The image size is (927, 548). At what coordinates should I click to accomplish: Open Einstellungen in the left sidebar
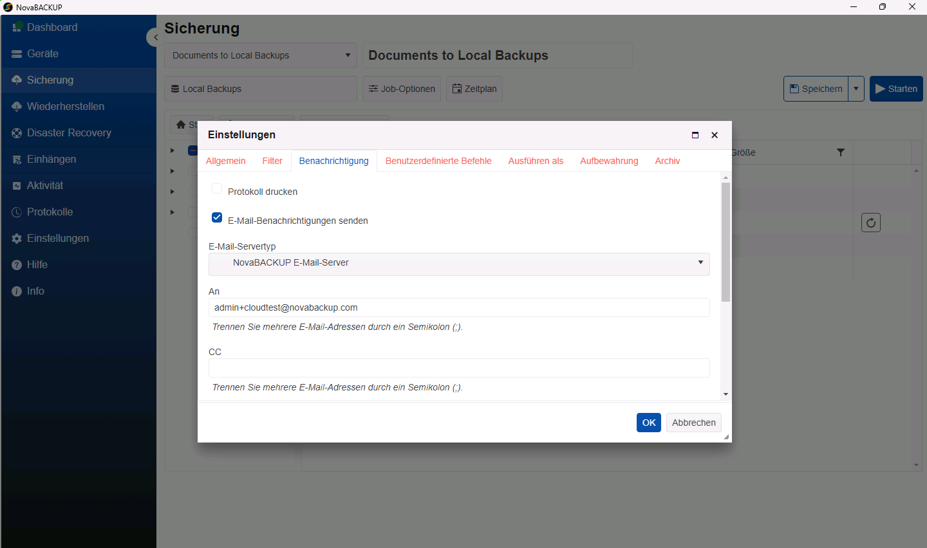79,239
